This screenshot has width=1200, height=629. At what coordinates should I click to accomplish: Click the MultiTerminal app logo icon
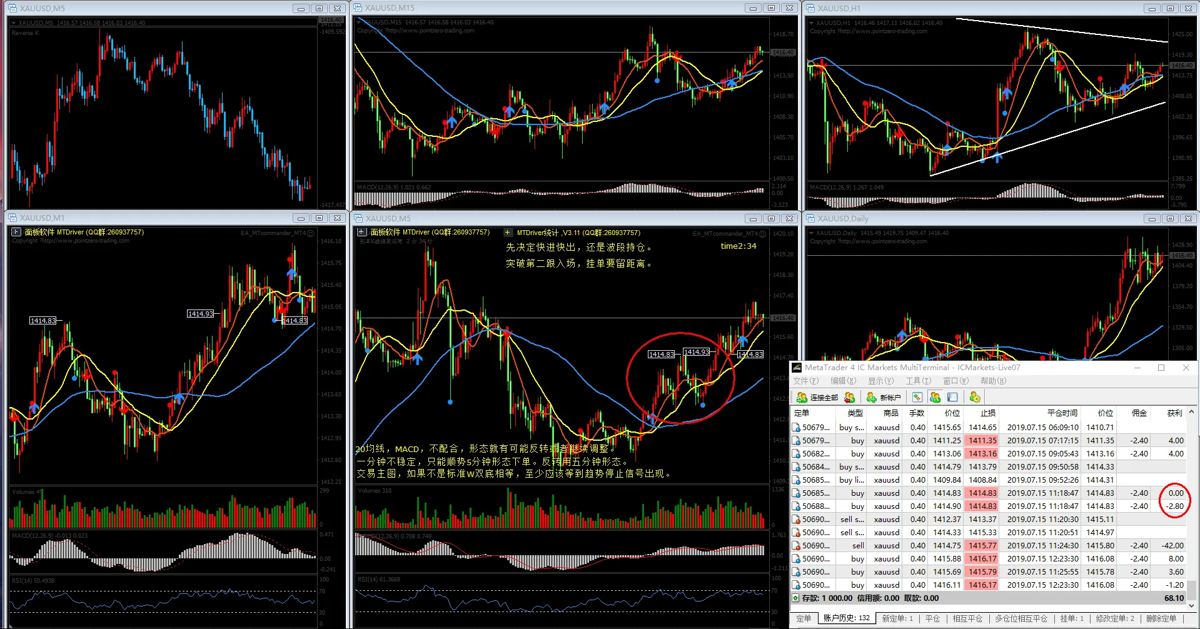[797, 368]
